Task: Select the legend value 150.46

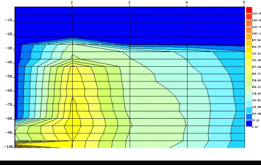Action: (x=256, y=114)
